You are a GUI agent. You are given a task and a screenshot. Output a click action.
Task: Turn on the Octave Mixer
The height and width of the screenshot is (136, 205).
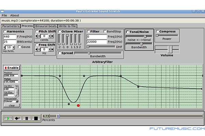pyautogui.click(x=59, y=31)
